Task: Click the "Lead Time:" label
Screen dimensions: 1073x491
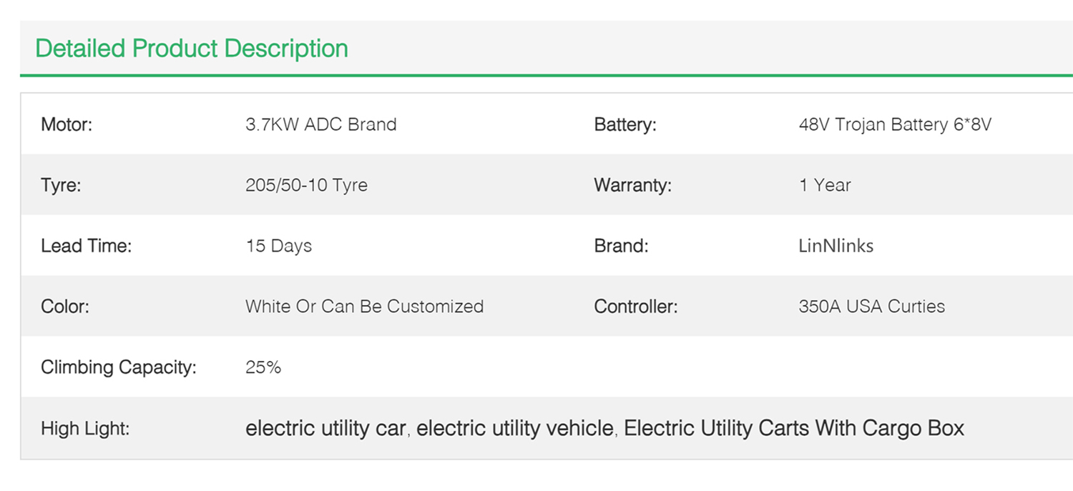Action: point(86,246)
